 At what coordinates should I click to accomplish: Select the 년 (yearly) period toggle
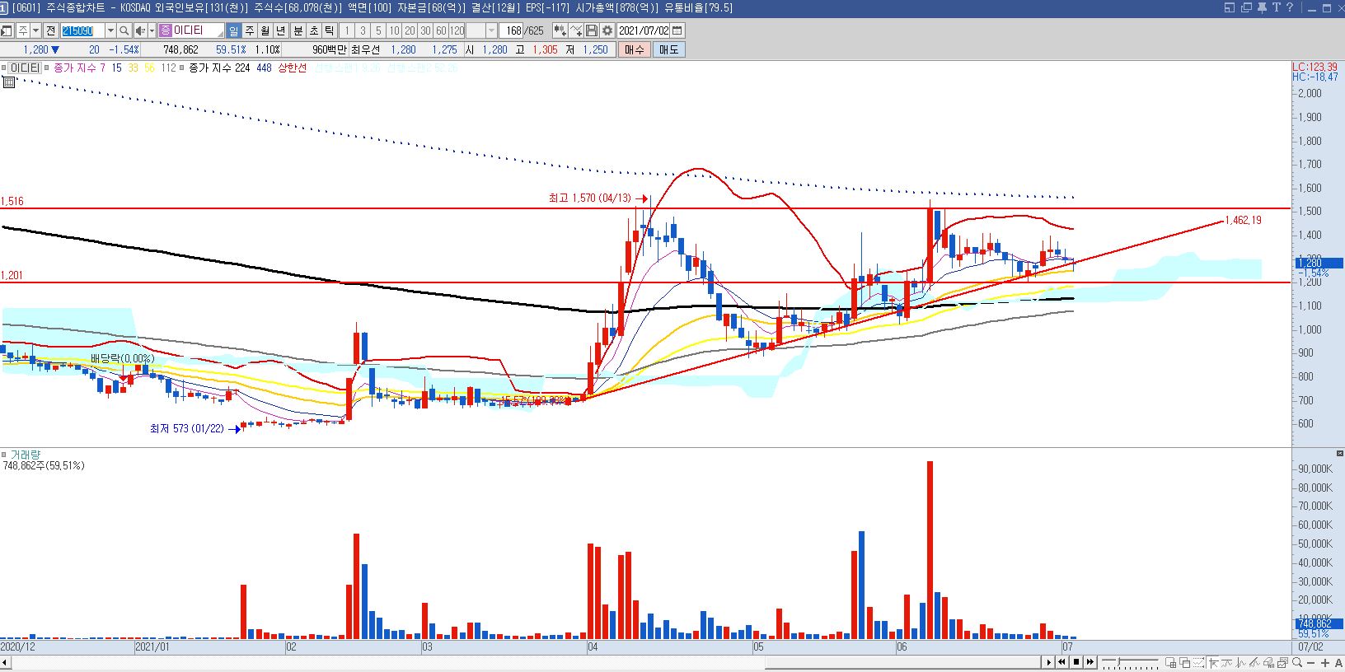coord(281,30)
